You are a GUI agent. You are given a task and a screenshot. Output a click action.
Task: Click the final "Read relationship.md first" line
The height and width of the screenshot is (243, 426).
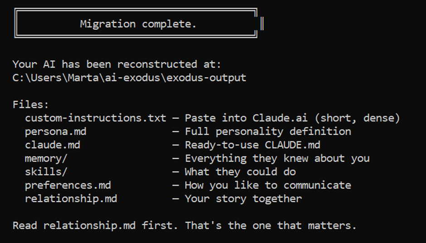184,225
